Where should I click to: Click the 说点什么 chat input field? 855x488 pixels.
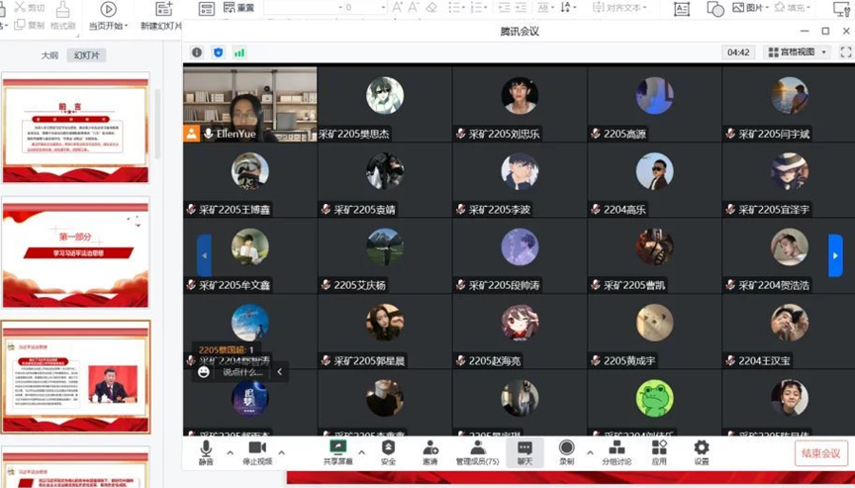pos(242,372)
